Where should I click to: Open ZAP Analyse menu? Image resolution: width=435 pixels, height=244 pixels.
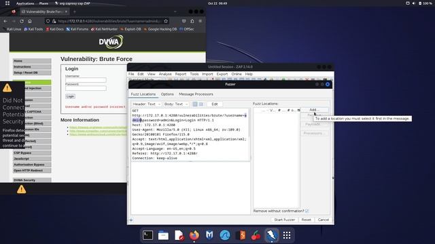(165, 74)
